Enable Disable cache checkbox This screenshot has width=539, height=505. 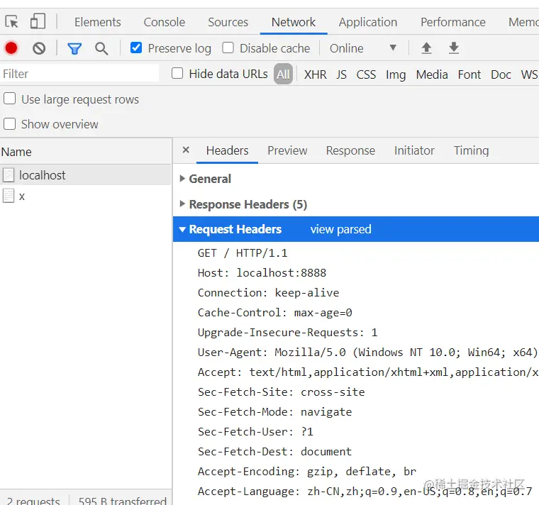228,48
